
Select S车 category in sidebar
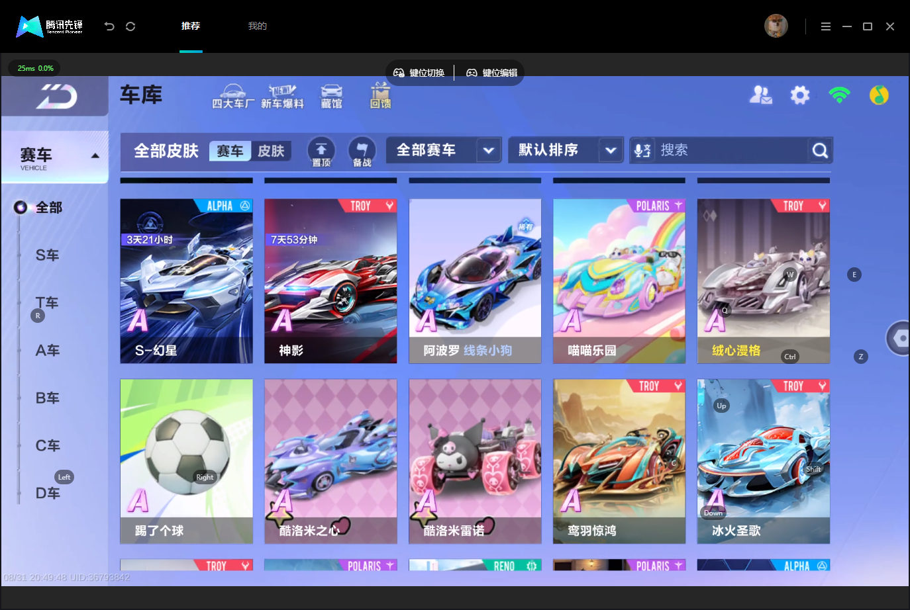click(x=47, y=255)
